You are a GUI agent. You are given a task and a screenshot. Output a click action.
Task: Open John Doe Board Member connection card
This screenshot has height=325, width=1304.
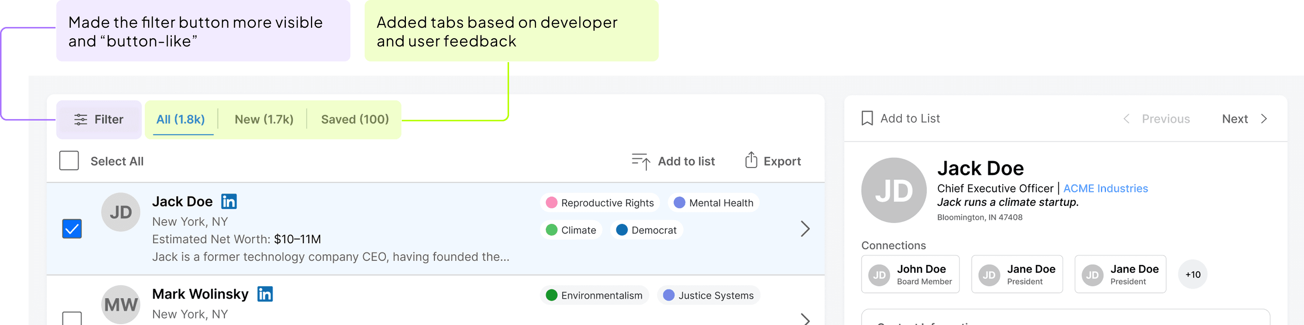pyautogui.click(x=910, y=274)
